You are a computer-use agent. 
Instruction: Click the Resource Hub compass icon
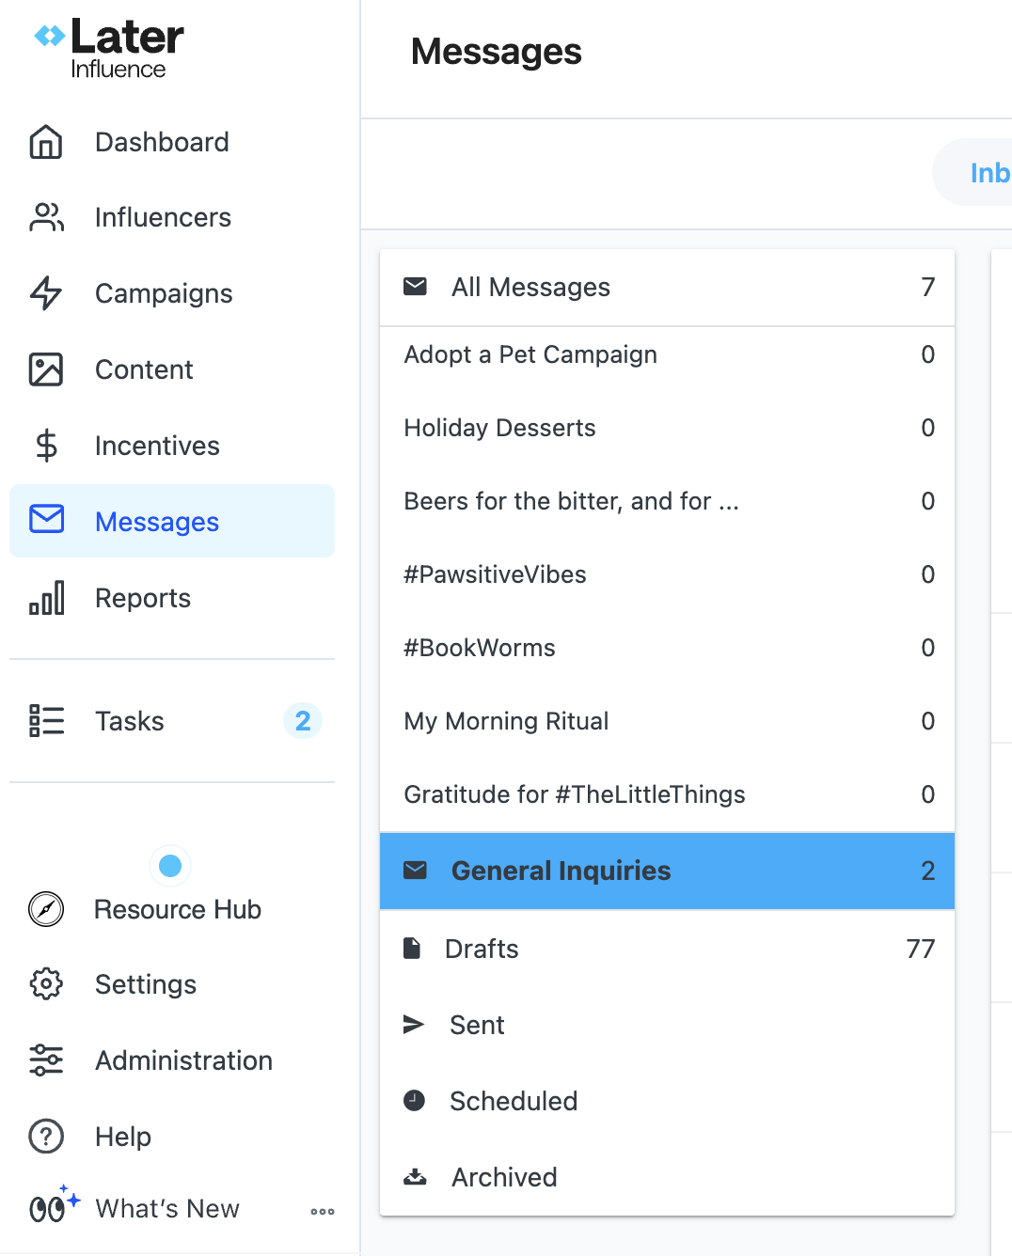(x=45, y=909)
